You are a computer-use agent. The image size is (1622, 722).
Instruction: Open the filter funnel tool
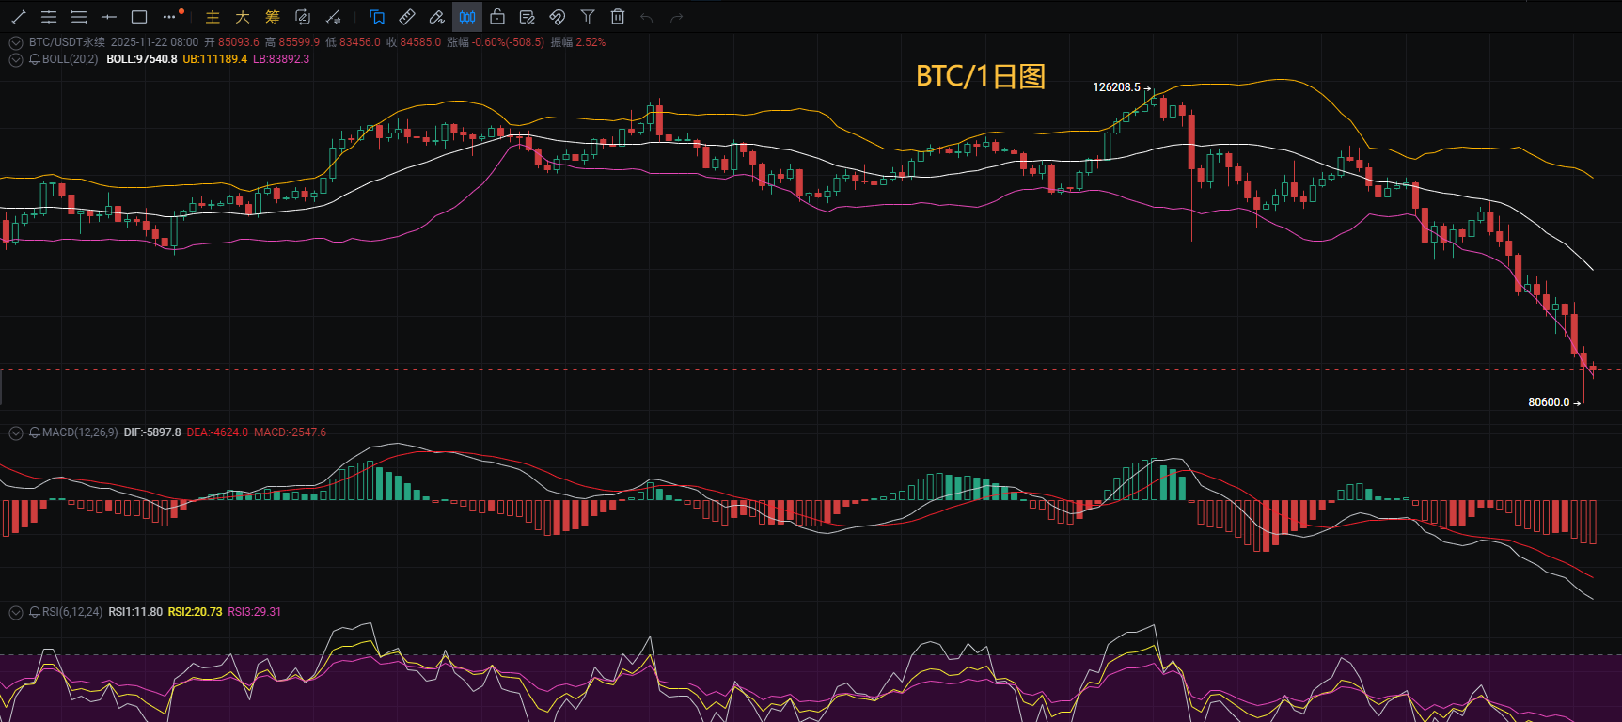pyautogui.click(x=588, y=17)
